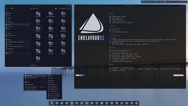Create LibreOffice Calc document
This screenshot has width=188, height=106.
pos(54,85)
